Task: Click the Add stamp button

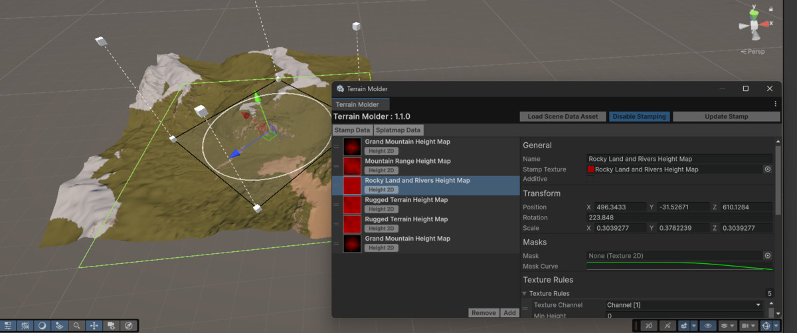Action: pyautogui.click(x=509, y=312)
